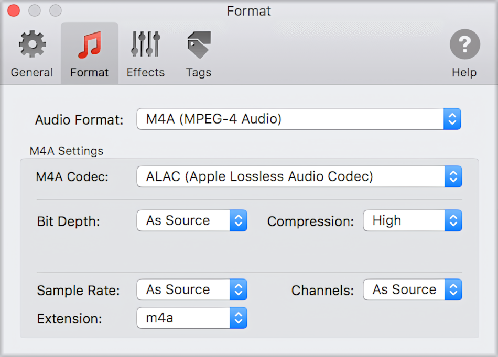Open the Effects sliders icon
Image resolution: width=498 pixels, height=357 pixels.
click(145, 44)
